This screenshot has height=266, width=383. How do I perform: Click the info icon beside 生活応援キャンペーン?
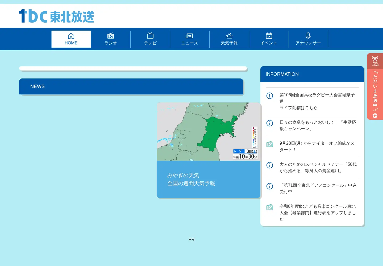(270, 123)
